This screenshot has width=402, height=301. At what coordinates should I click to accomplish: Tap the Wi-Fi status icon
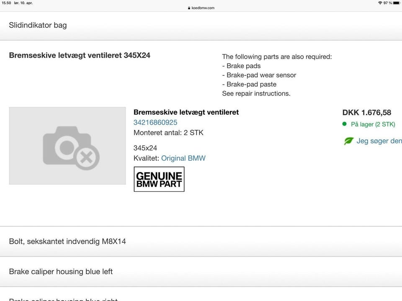[x=380, y=3]
